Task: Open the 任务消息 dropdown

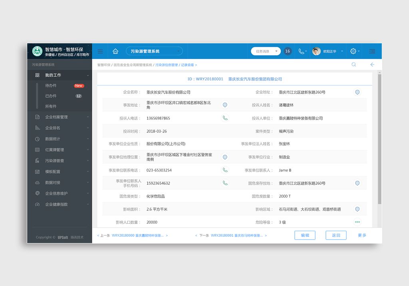Action: click(266, 51)
